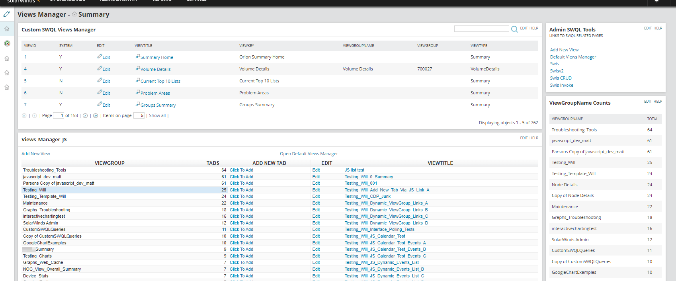
Task: Go to first page with the double-left arrow icon
Action: pos(24,116)
